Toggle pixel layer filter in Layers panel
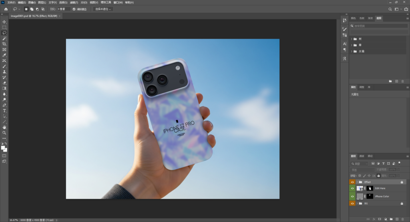This screenshot has width=410, height=222. tap(373, 164)
